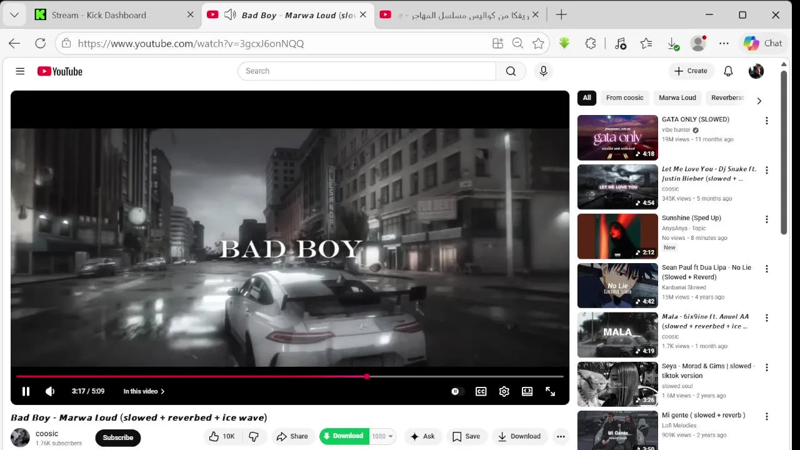Go back in browser history
Viewport: 800px width, 450px height.
point(14,43)
